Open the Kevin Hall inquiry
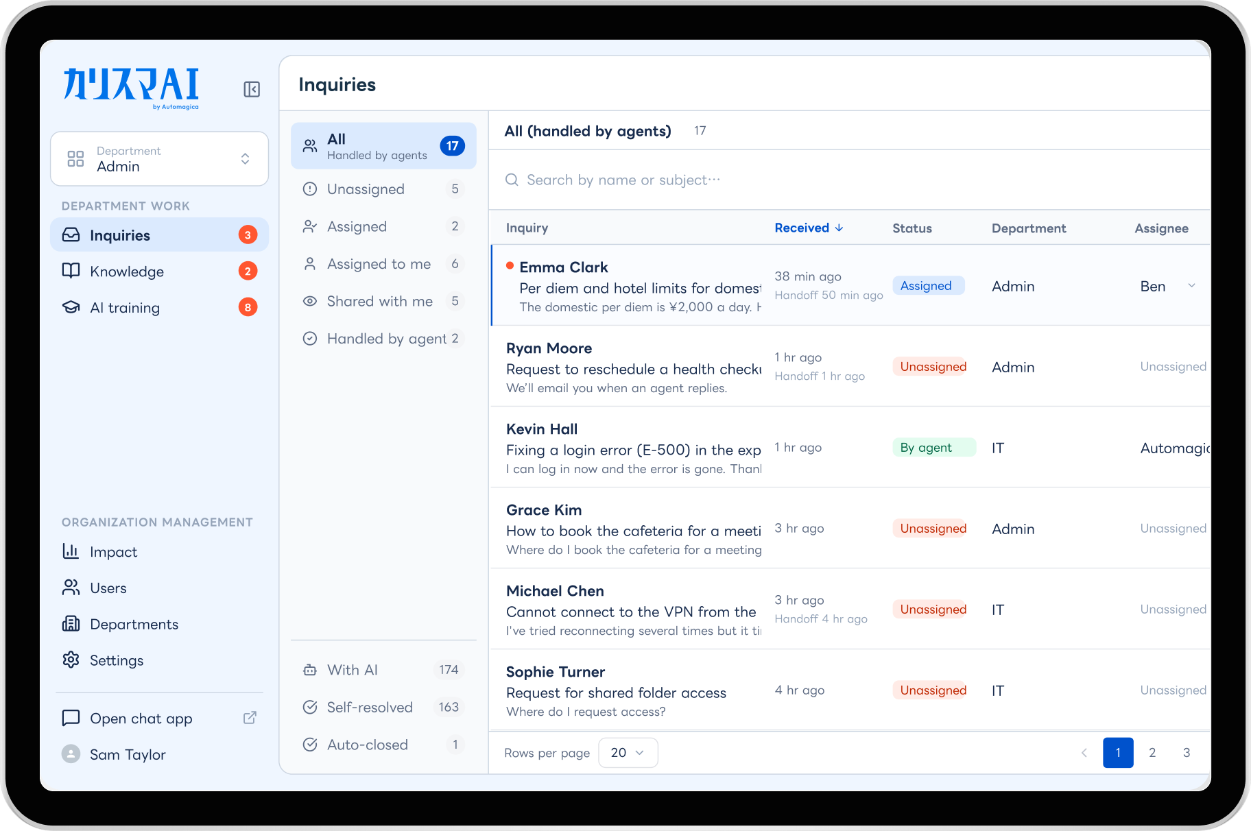The image size is (1251, 831). (x=850, y=447)
